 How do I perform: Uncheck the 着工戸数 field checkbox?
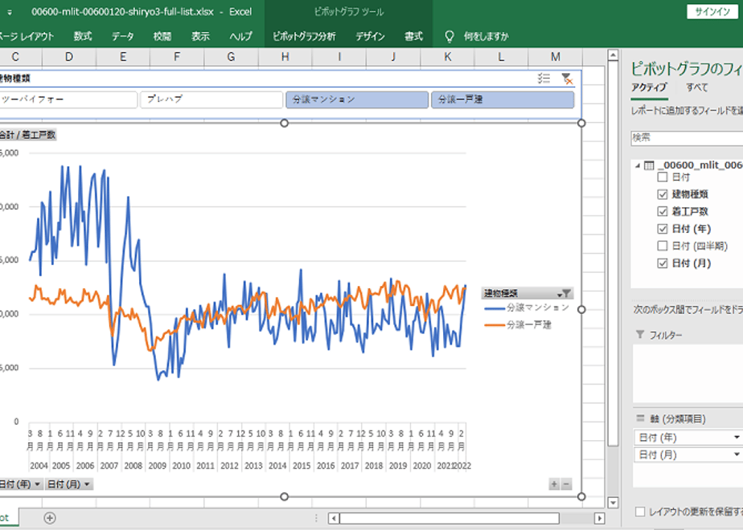click(x=663, y=211)
